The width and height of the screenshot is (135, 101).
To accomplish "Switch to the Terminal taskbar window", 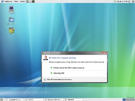I will [x=73, y=100].
